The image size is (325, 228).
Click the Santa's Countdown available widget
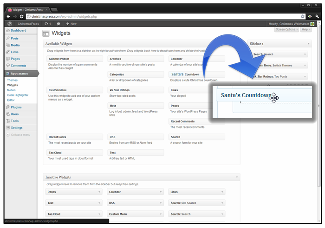[x=197, y=74]
